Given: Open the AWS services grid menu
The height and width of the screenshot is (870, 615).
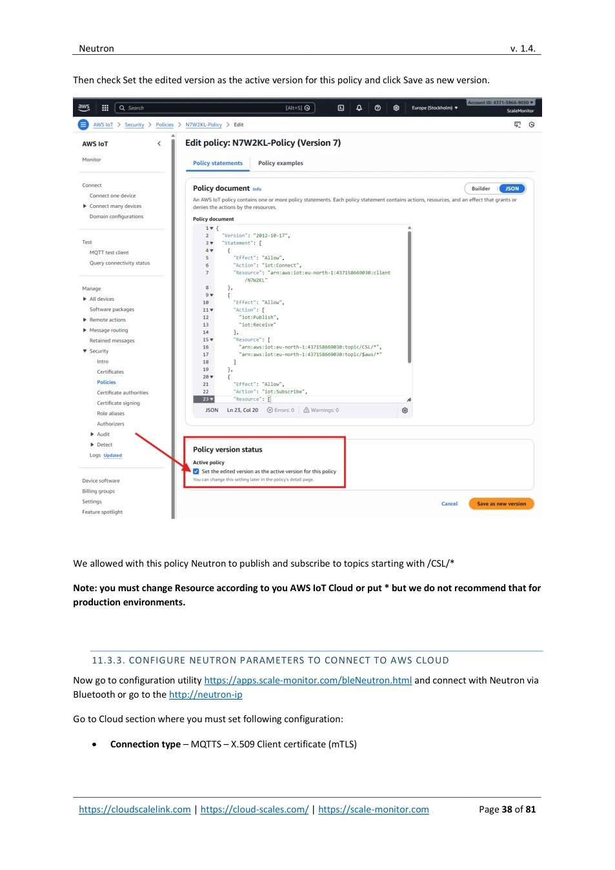Looking at the screenshot, I should tap(105, 108).
